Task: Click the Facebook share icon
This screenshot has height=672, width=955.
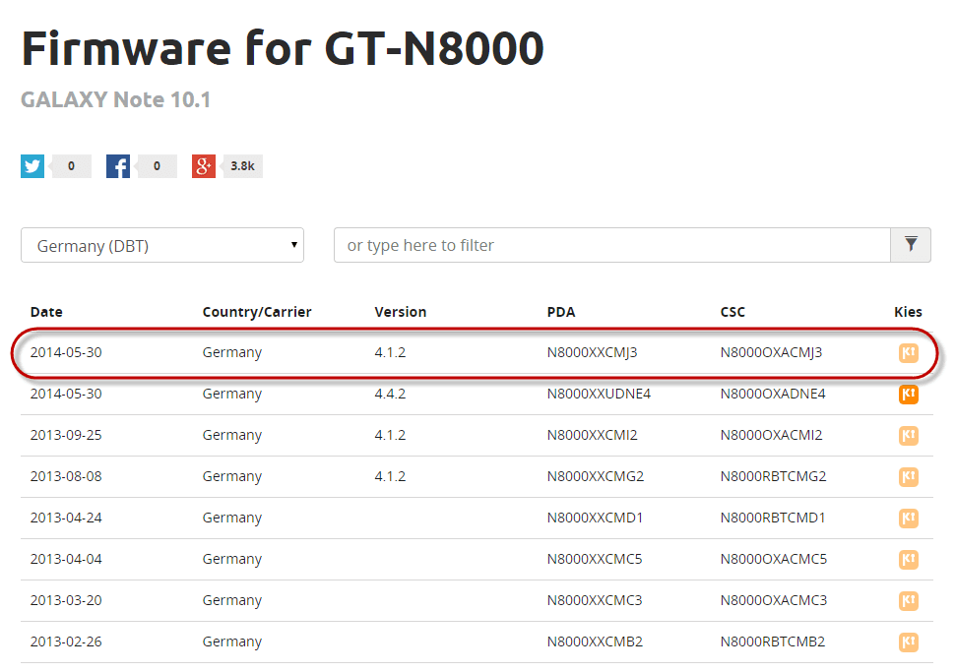Action: point(118,166)
